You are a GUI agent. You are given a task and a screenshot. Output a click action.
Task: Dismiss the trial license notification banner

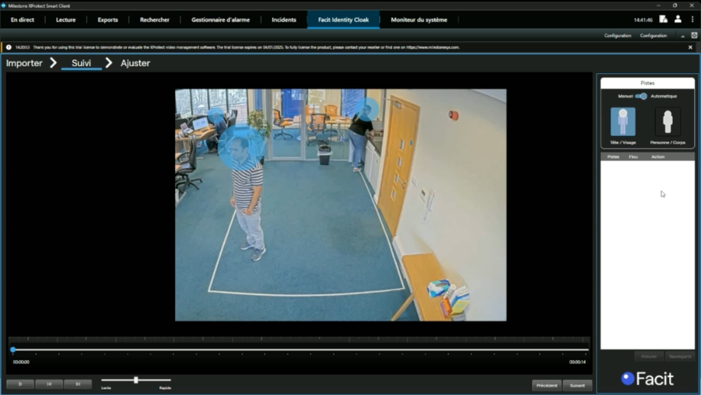pos(691,47)
